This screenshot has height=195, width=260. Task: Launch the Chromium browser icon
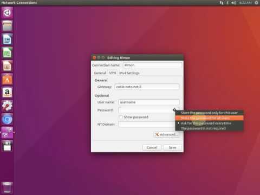7,119
